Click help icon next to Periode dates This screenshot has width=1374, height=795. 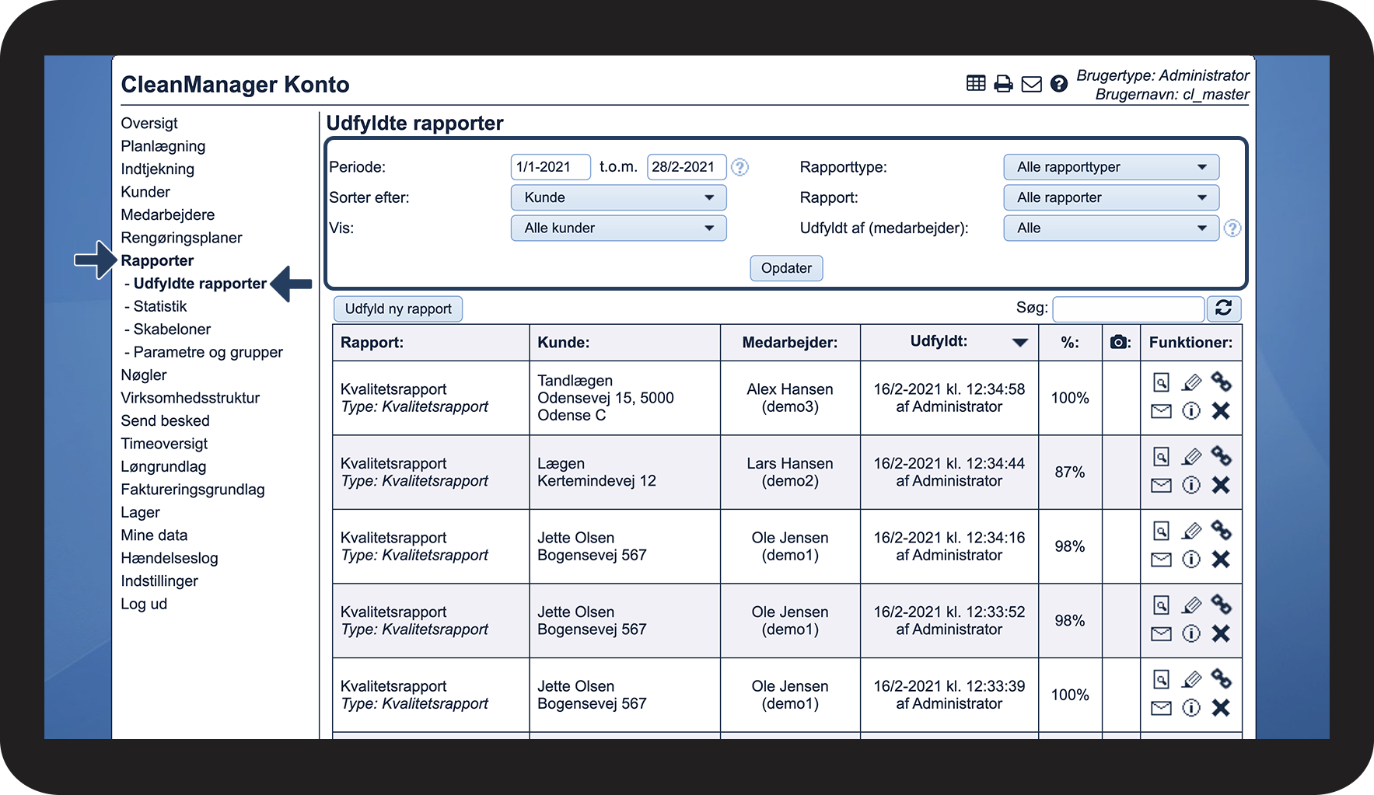(740, 167)
